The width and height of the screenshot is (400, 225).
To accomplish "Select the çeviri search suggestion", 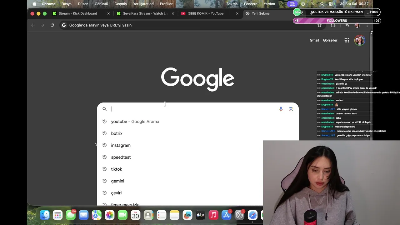I will [x=180, y=193].
